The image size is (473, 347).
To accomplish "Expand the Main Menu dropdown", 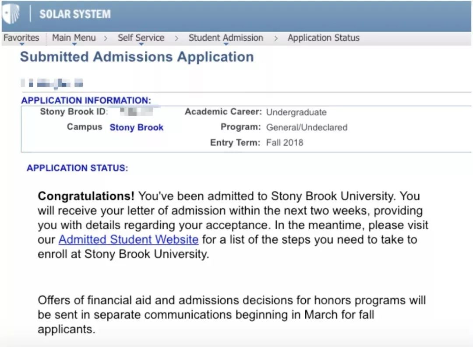I will click(74, 38).
